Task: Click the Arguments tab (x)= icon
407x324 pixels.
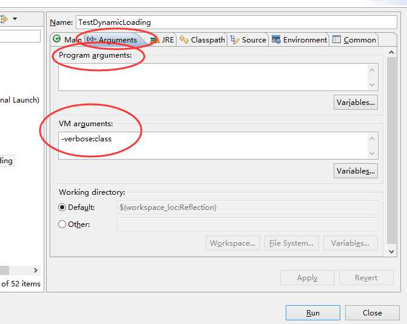Action: [92, 39]
